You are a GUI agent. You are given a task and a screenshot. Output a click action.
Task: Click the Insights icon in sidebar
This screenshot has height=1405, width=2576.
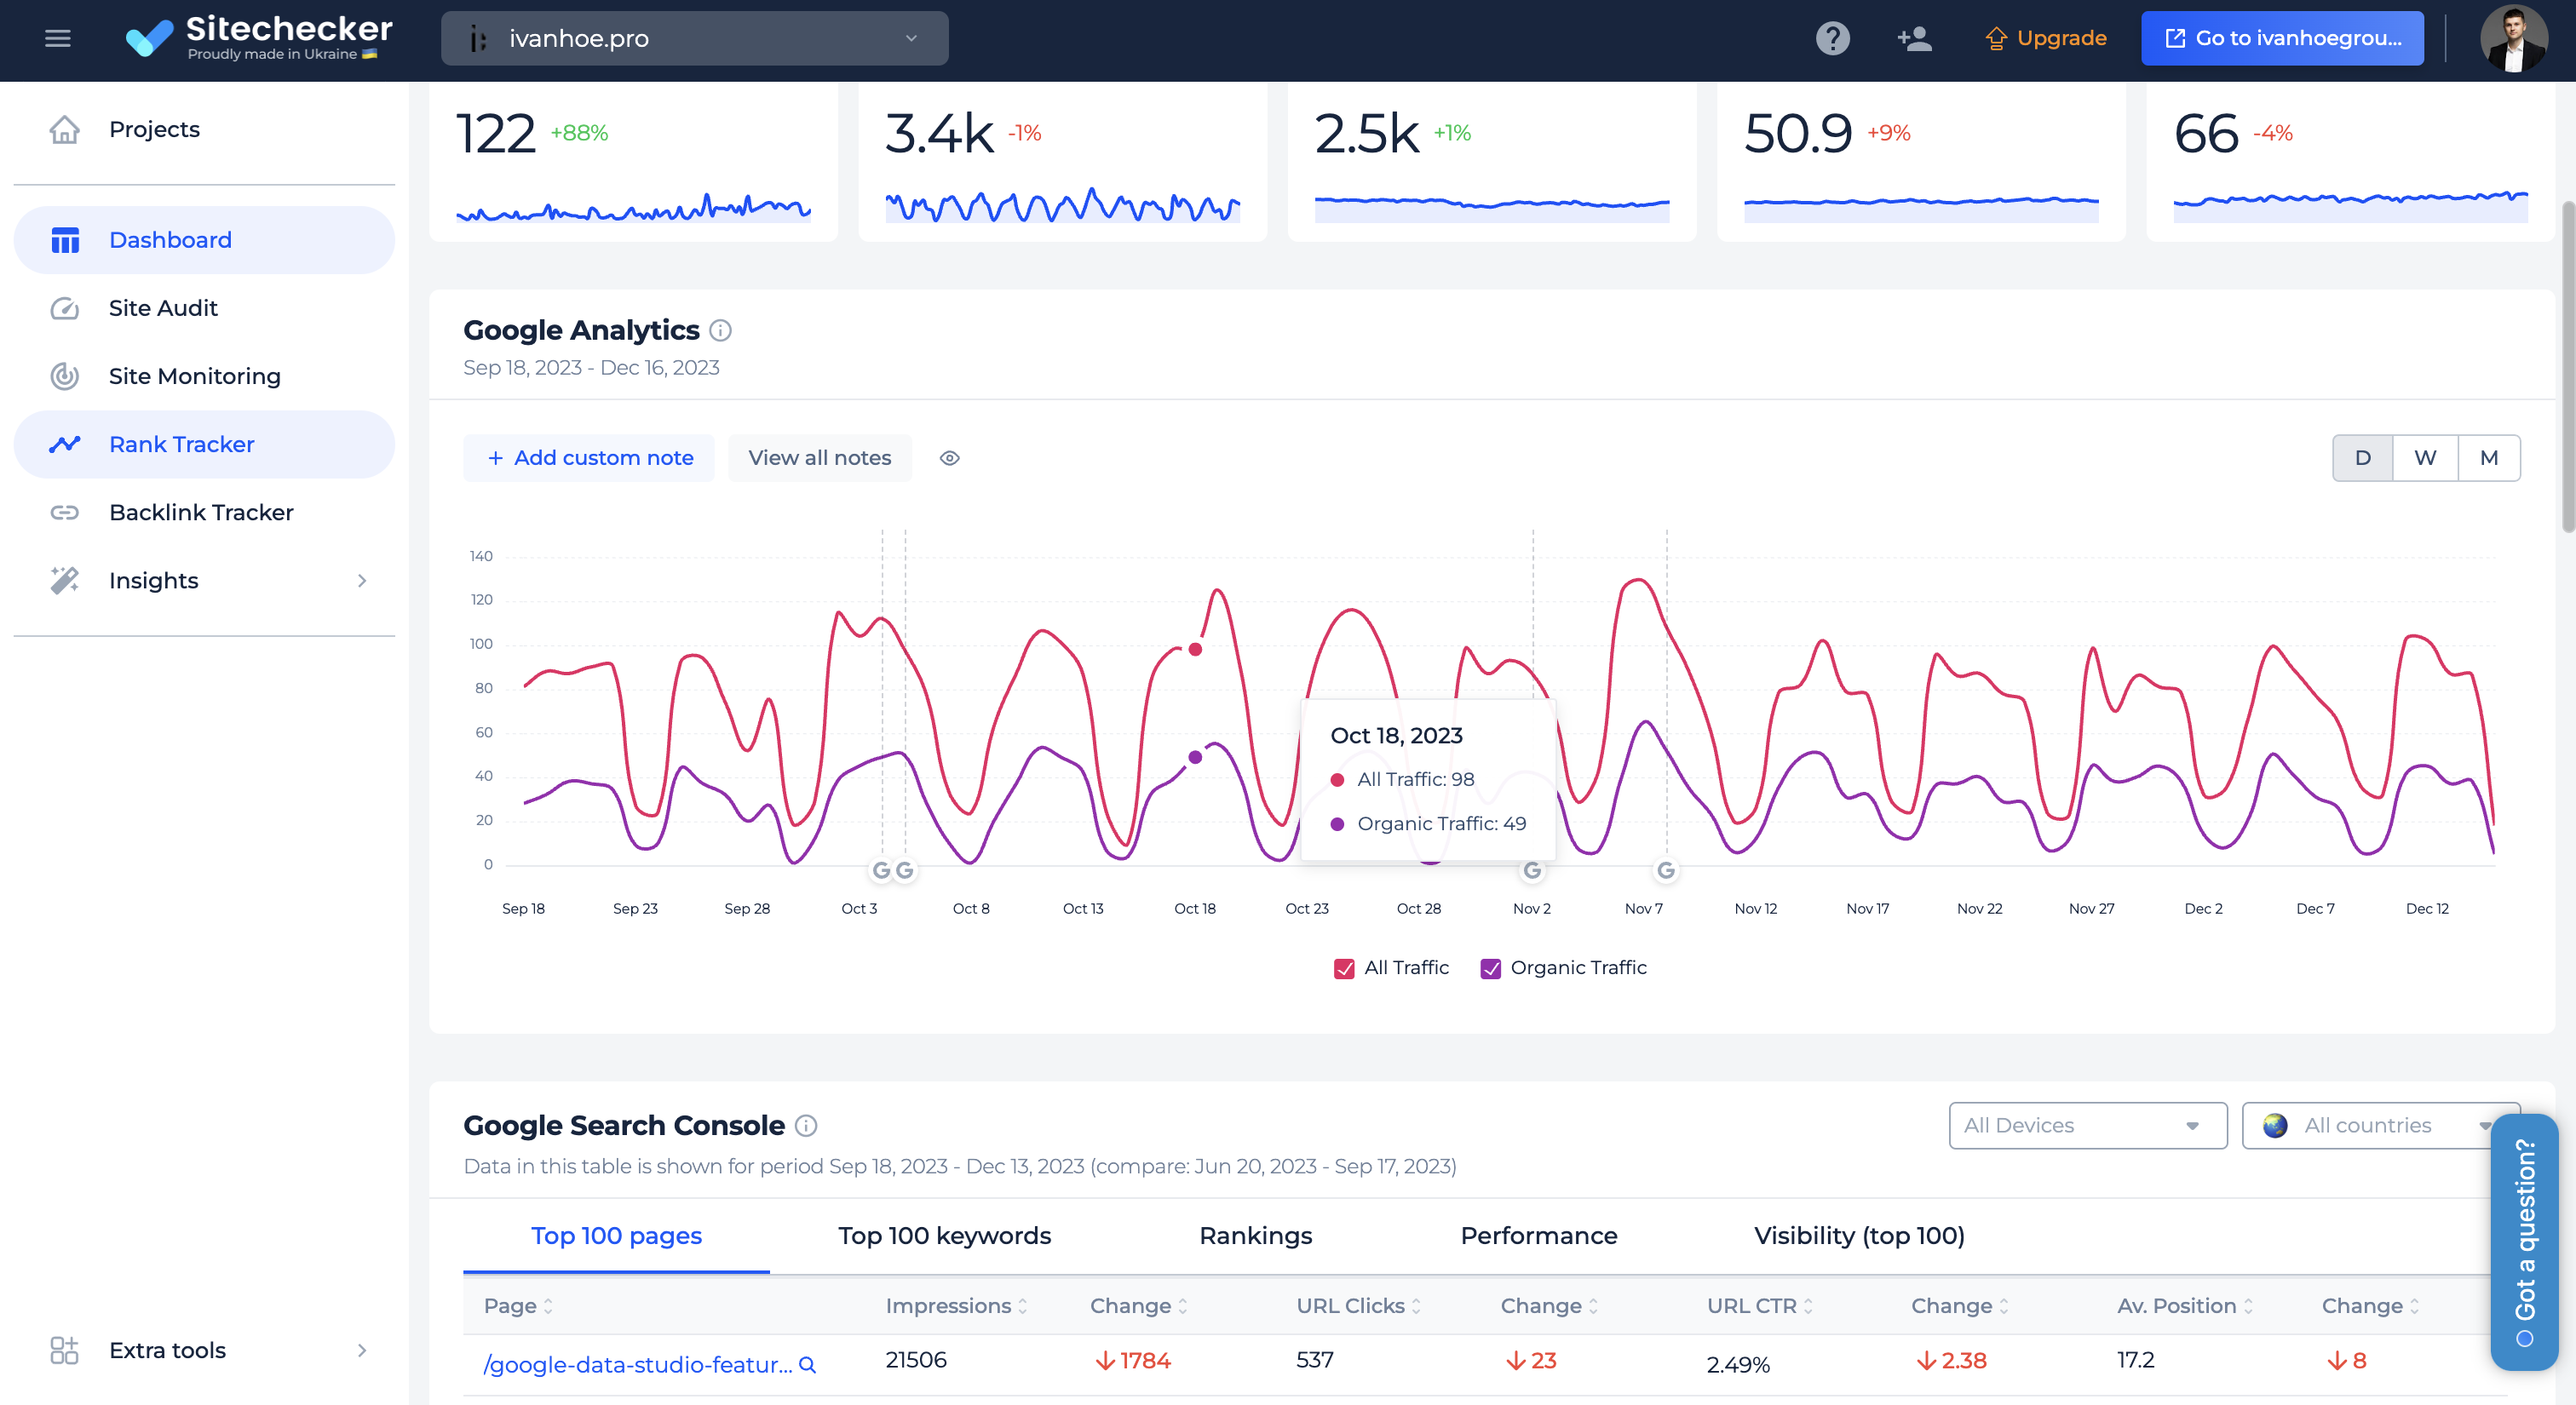(62, 578)
